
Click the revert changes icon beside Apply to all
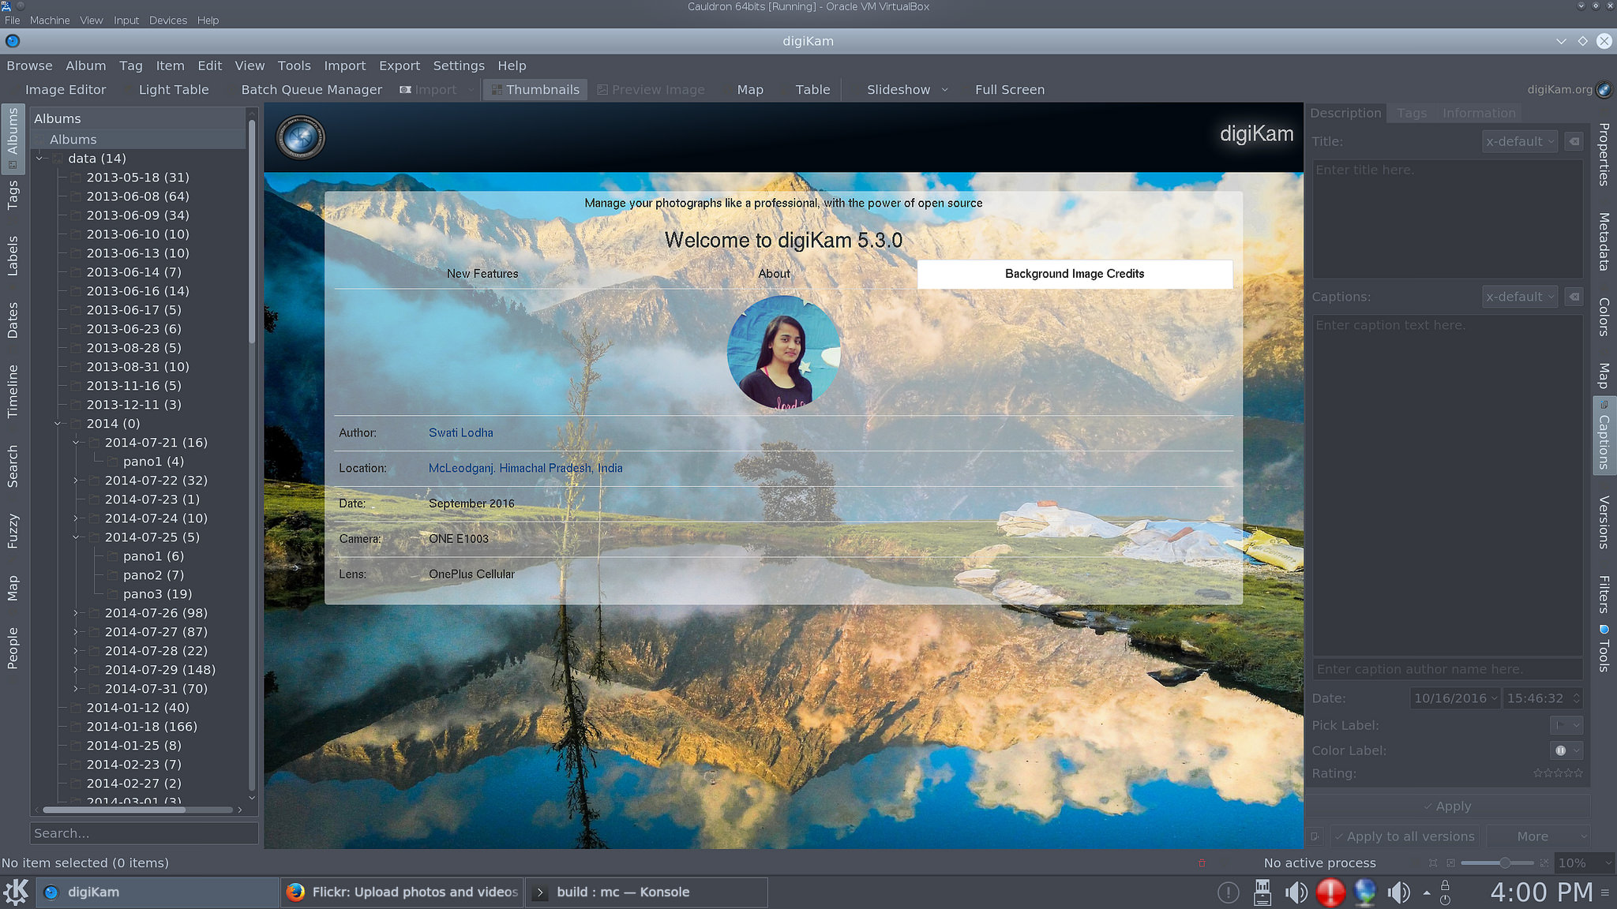[x=1315, y=836]
